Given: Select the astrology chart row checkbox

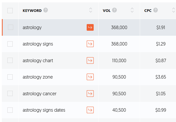Looking at the screenshot, I should click(x=10, y=61).
